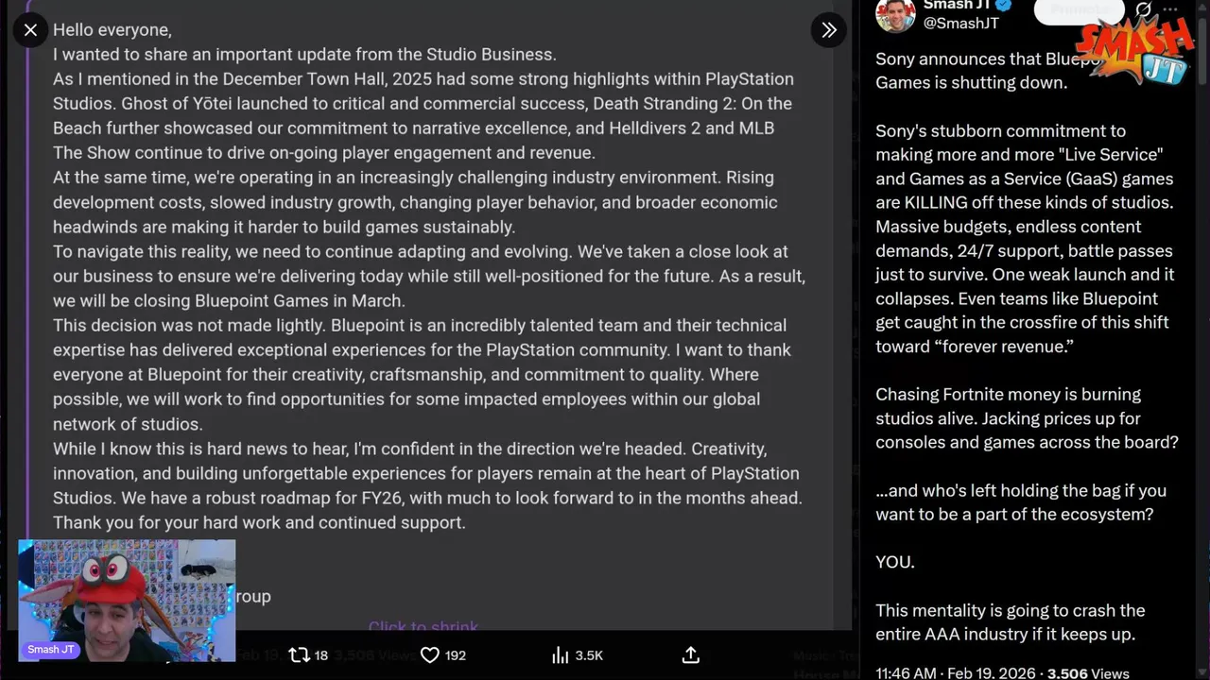1210x680 pixels.
Task: Click the expanded Studio Business letter image
Action: [x=425, y=283]
